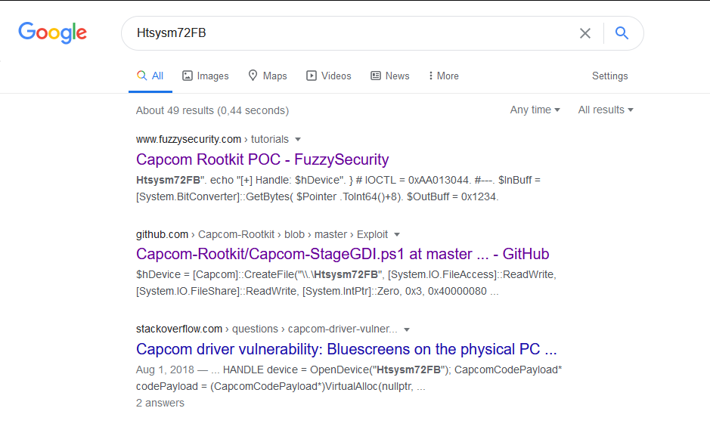710x436 pixels.
Task: Open Capcom-Rootkit/Capcom-StageGDI.ps1 GitHub result
Action: pos(343,254)
